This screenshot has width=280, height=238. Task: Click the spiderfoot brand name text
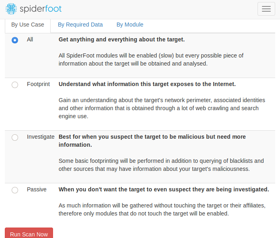(41, 9)
